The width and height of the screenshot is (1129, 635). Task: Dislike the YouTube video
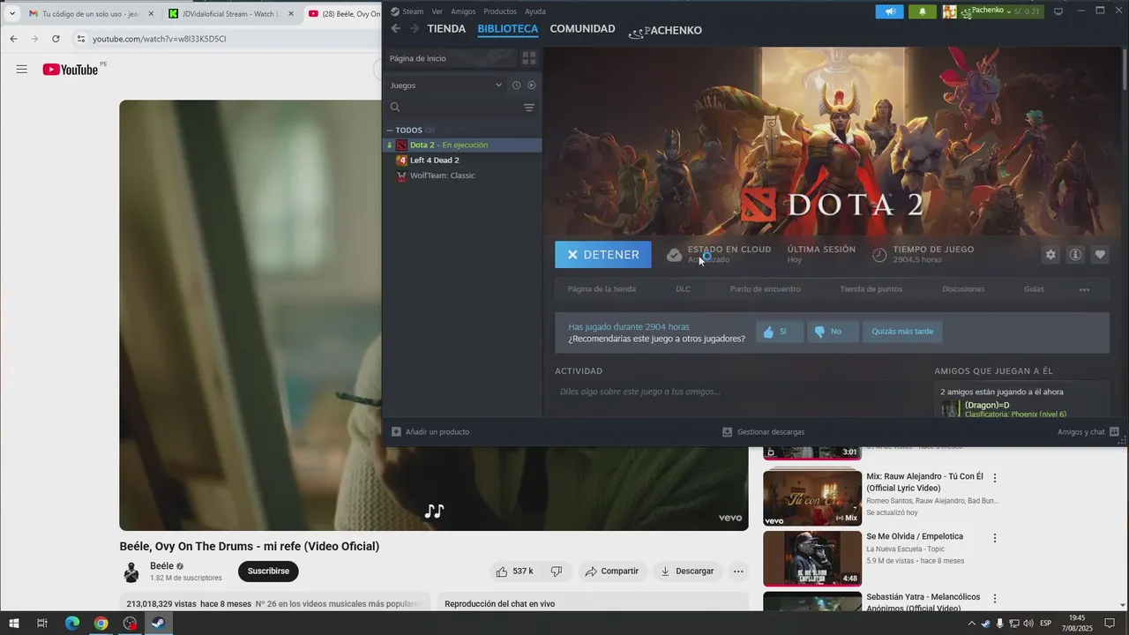click(556, 571)
